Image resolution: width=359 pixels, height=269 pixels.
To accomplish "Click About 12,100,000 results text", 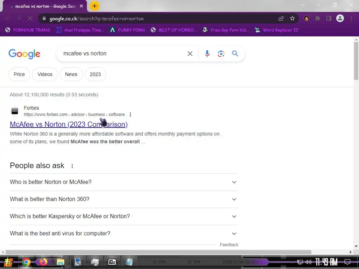I will tap(54, 95).
